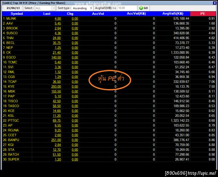Click MLINK PE value 0.91

click(x=212, y=18)
